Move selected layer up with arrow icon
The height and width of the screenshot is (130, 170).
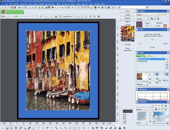(x=167, y=59)
